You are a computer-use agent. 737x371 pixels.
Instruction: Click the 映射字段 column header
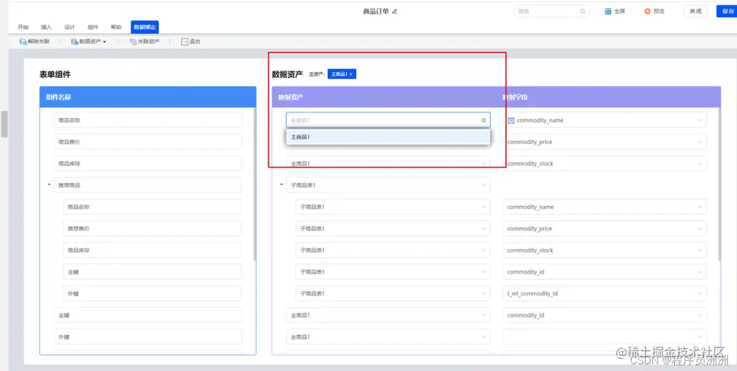click(x=515, y=98)
